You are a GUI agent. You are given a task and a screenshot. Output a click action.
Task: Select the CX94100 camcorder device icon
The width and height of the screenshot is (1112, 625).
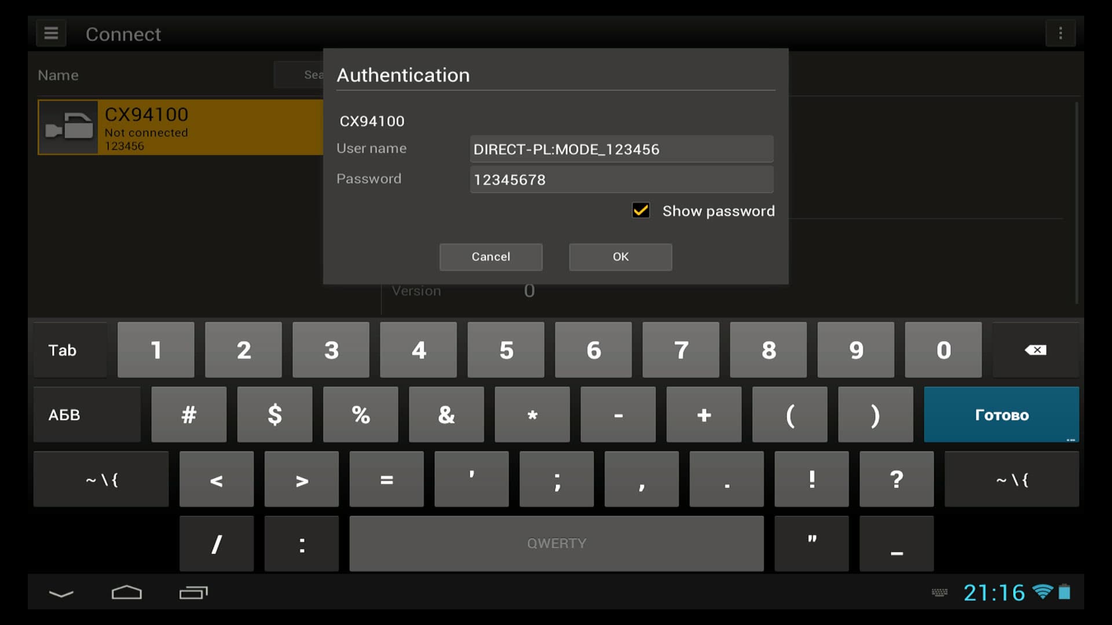tap(68, 127)
